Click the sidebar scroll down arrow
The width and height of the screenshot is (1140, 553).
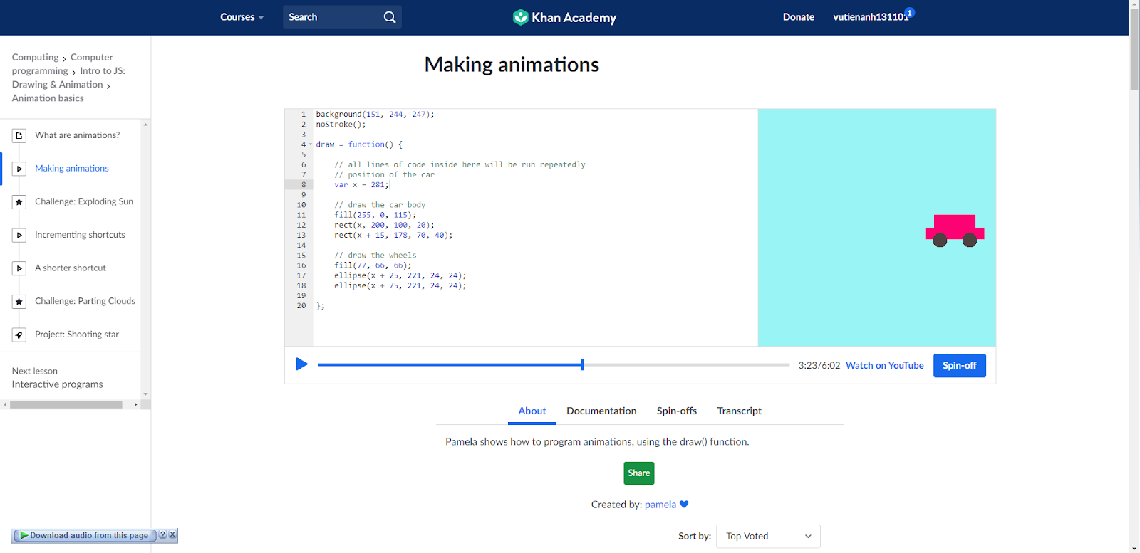coord(145,394)
